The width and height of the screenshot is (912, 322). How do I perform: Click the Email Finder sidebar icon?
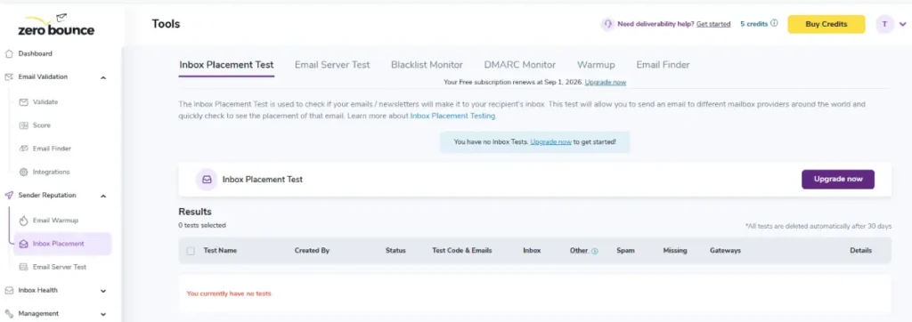click(24, 149)
